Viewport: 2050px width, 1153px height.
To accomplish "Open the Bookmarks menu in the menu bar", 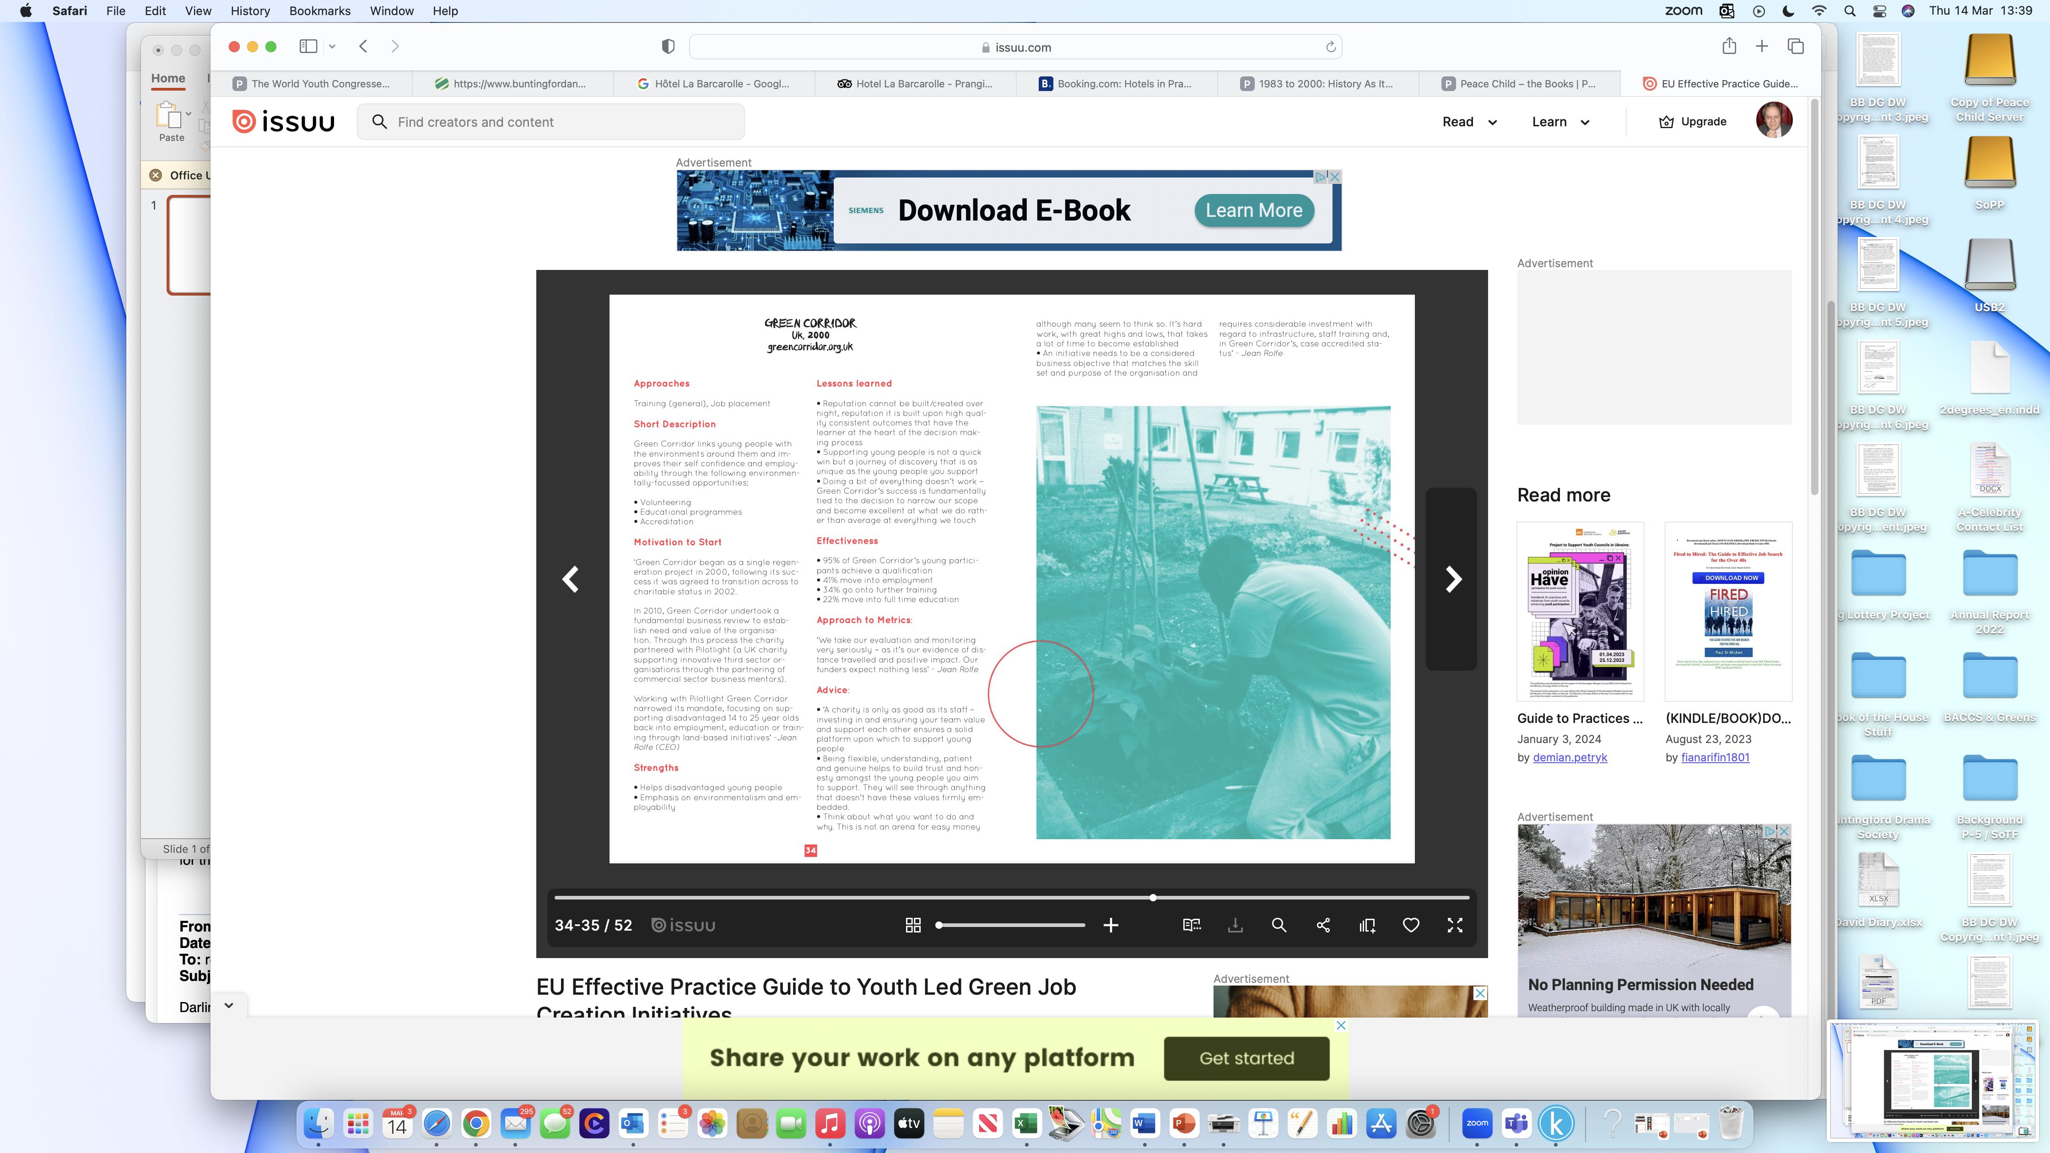I will click(319, 11).
